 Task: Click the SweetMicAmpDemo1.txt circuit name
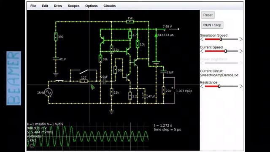(x=219, y=75)
